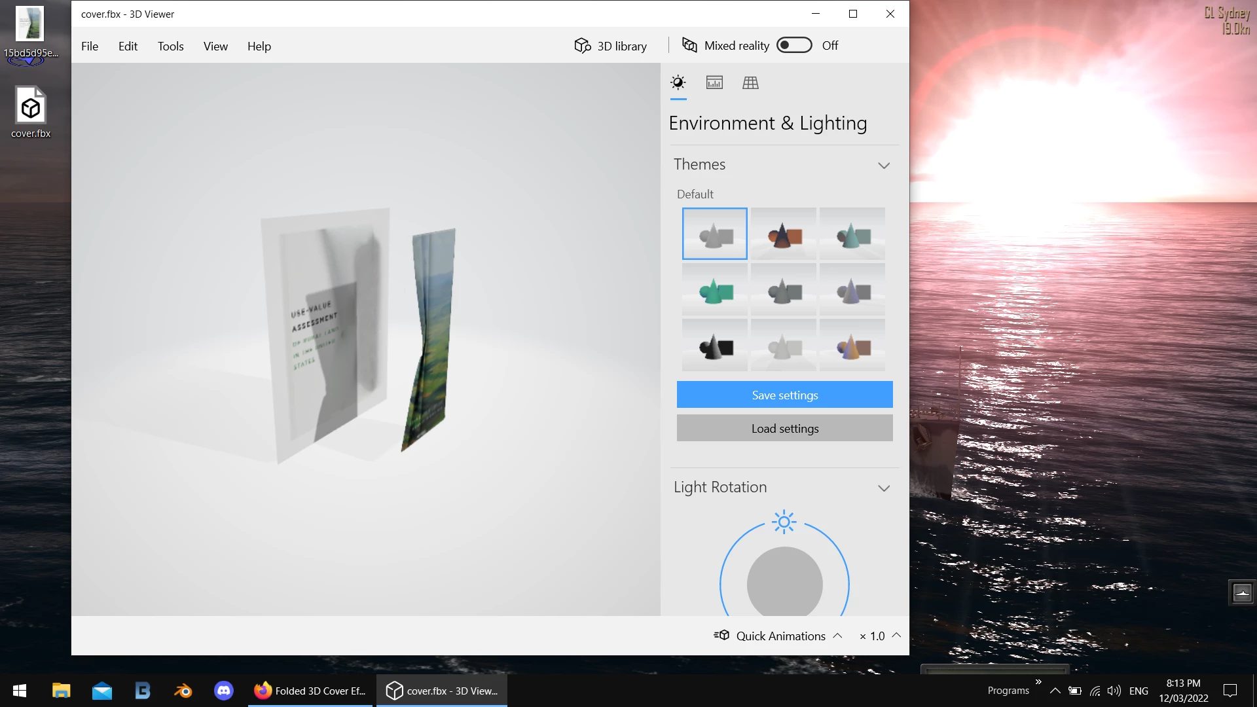
Task: Open the Environment & Lighting tab icon
Action: [x=678, y=82]
